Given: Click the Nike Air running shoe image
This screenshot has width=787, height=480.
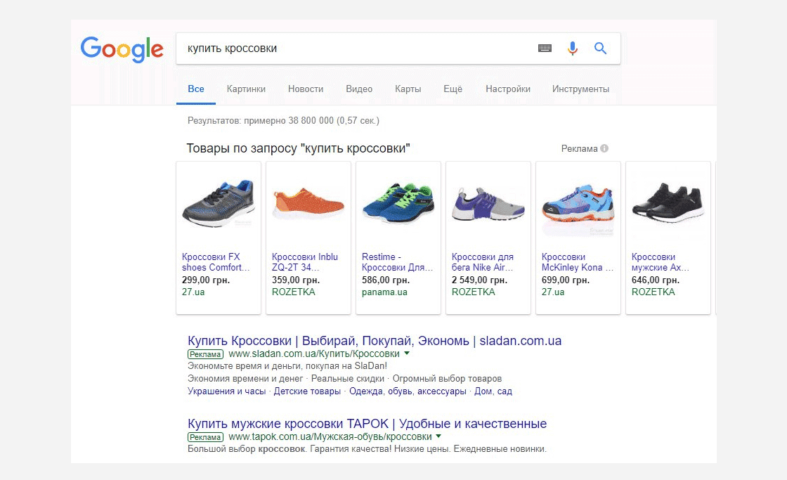Looking at the screenshot, I should pos(488,205).
